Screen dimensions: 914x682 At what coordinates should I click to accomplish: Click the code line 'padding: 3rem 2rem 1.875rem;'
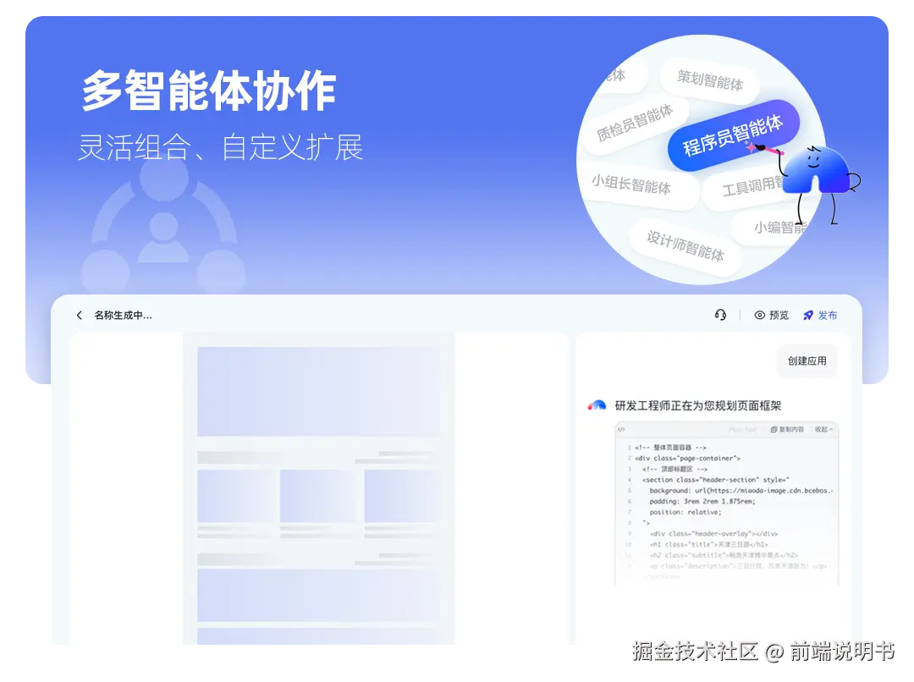pyautogui.click(x=702, y=501)
